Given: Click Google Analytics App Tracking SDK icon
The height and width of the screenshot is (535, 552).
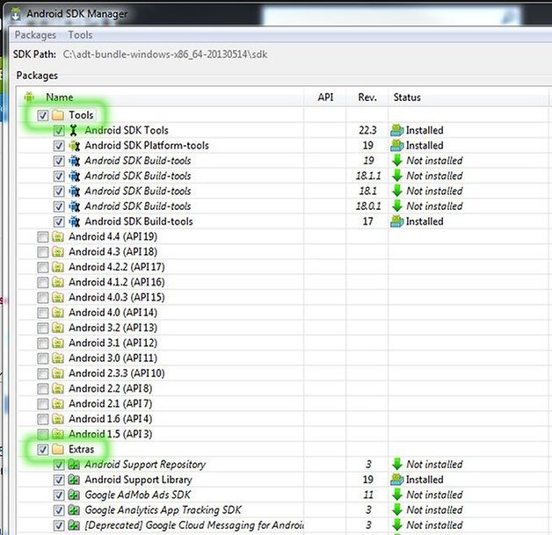Looking at the screenshot, I should click(74, 510).
